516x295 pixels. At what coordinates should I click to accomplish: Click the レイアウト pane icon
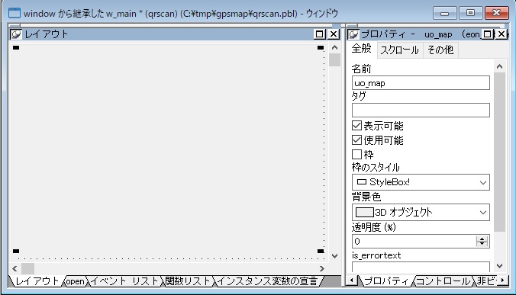pyautogui.click(x=16, y=34)
